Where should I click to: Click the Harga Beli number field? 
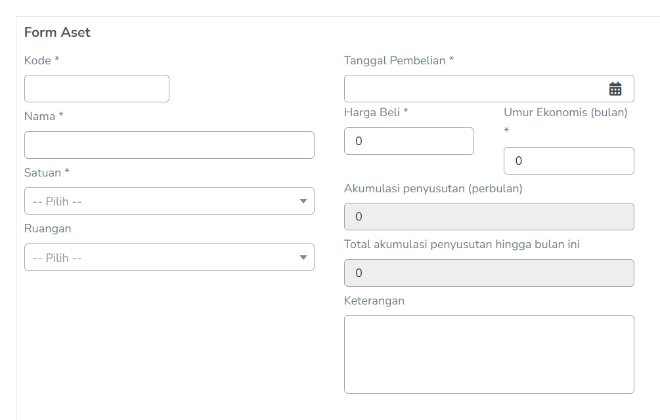click(408, 141)
